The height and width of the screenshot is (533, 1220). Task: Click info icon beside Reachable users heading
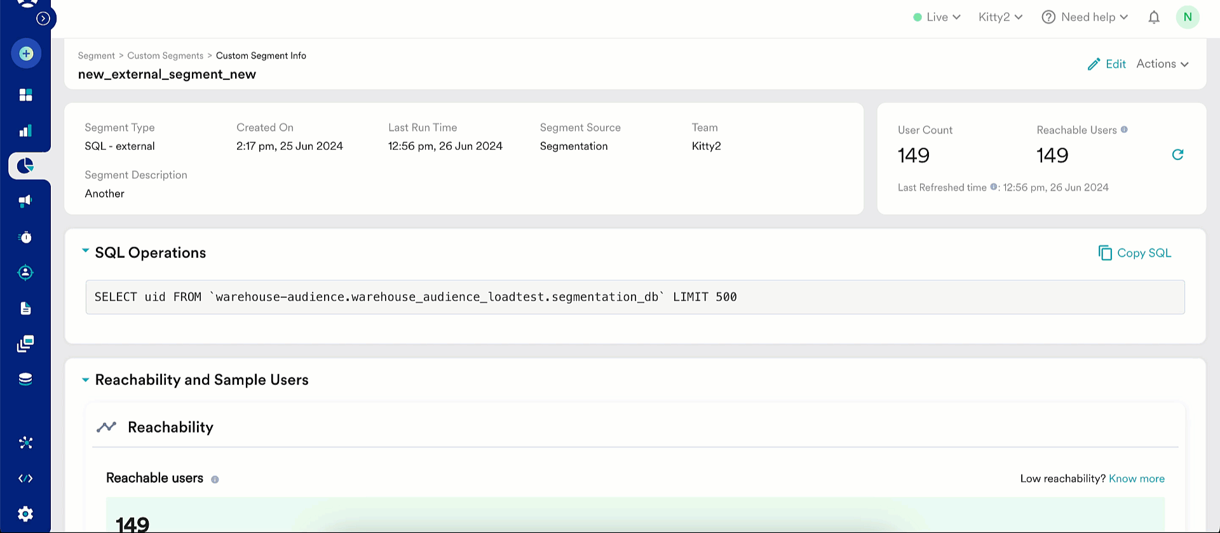click(x=215, y=480)
